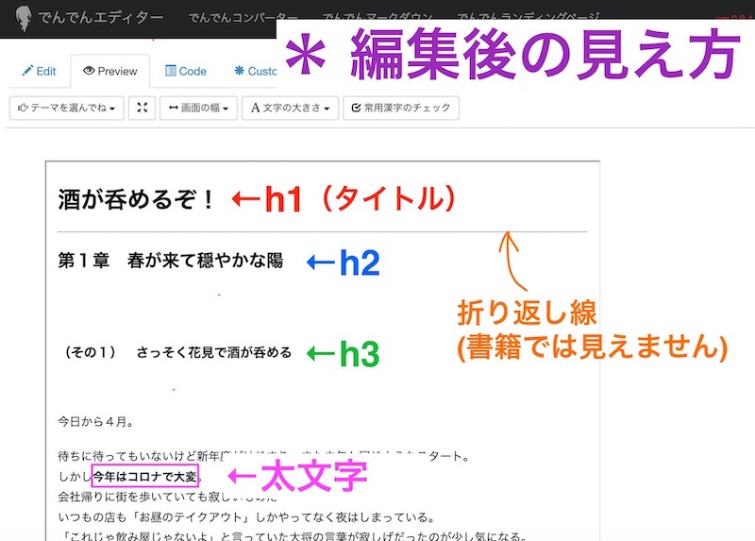The width and height of the screenshot is (755, 541).
Task: Select the Preview tab with eye icon
Action: [x=110, y=72]
